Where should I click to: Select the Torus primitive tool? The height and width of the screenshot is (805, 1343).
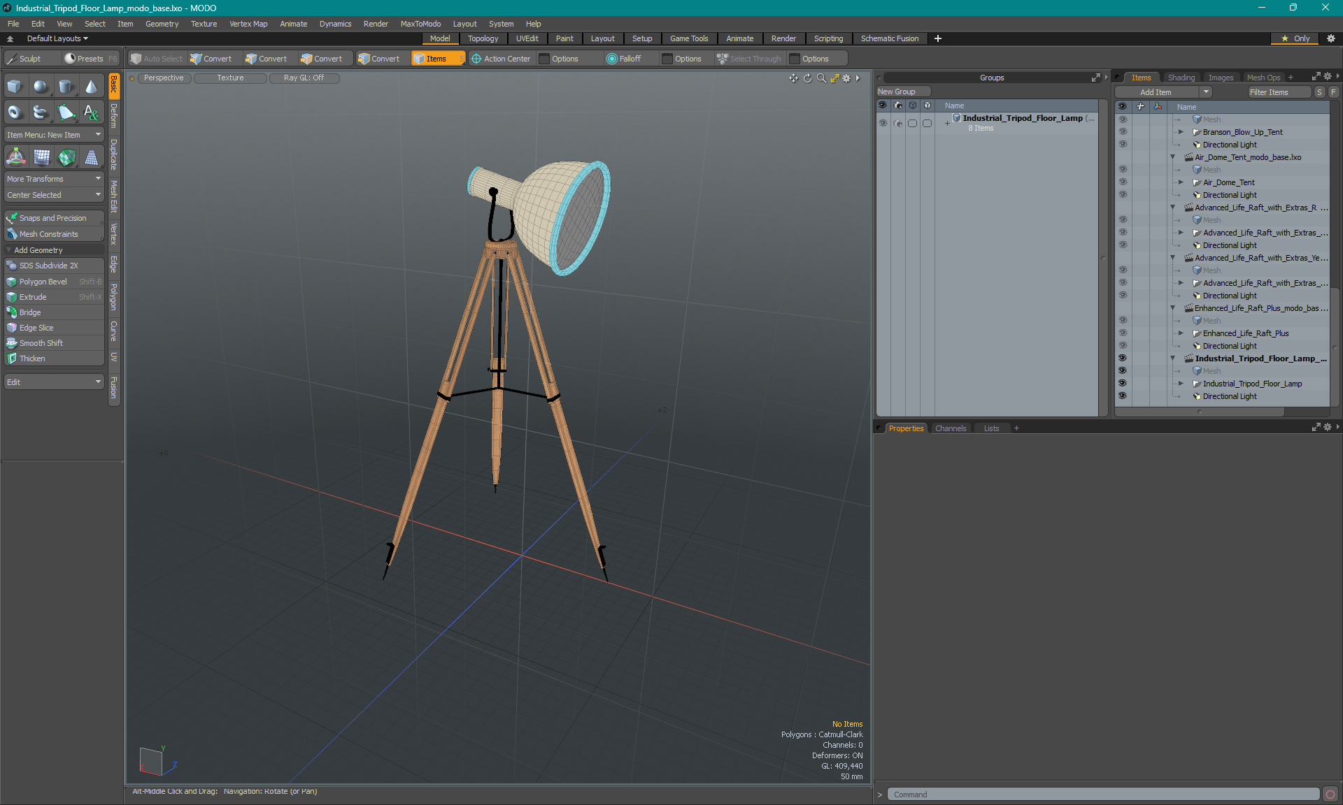click(x=15, y=112)
